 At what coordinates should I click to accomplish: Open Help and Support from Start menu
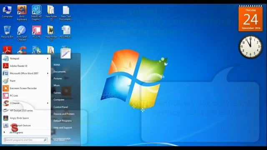[63, 127]
